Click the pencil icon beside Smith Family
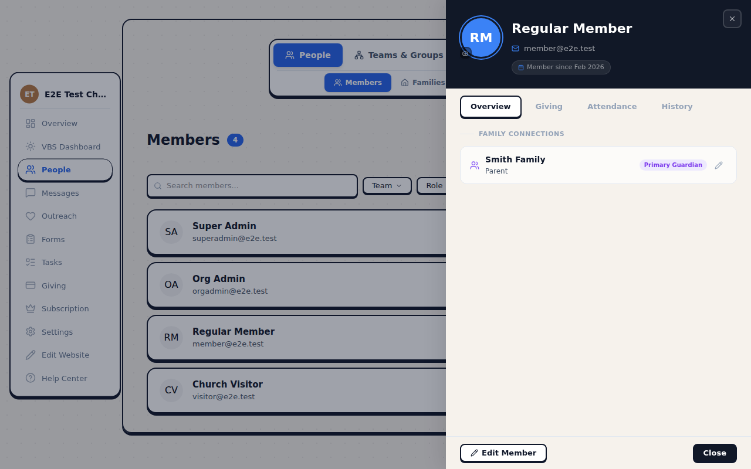 click(x=719, y=165)
